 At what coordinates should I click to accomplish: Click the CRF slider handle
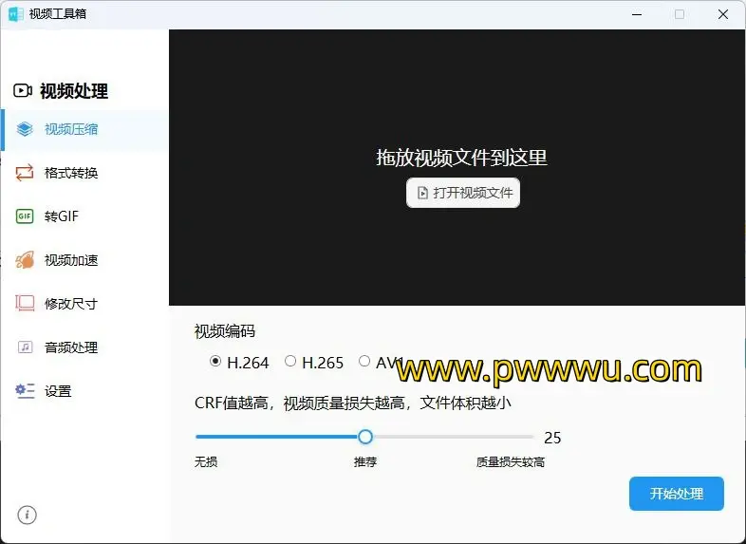365,437
